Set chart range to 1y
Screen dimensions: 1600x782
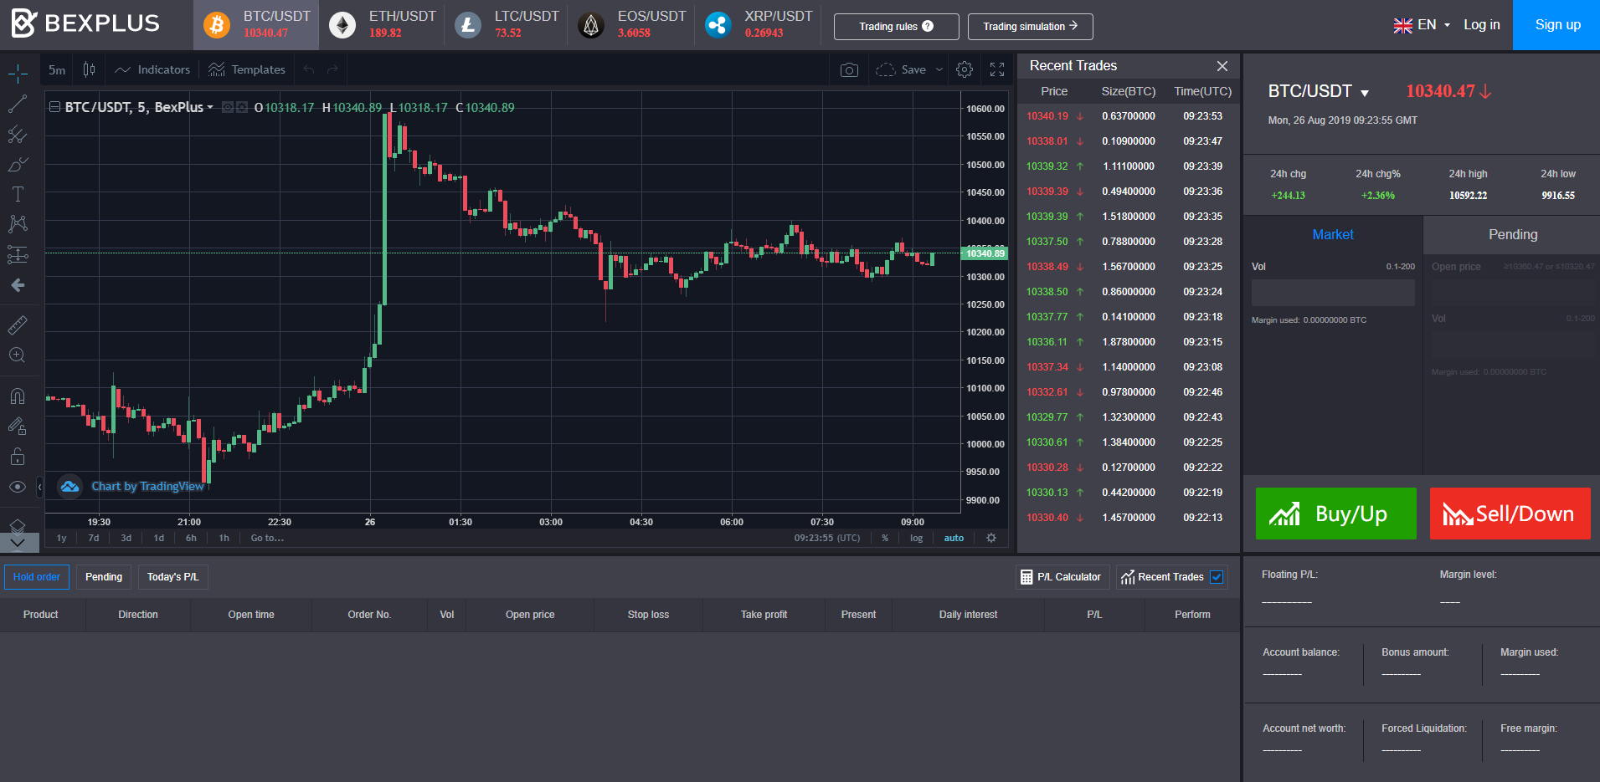[x=62, y=538]
